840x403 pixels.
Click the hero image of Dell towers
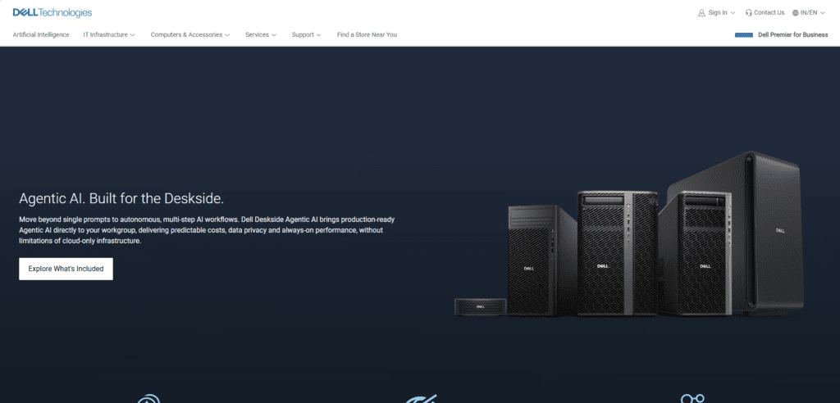coord(629,234)
